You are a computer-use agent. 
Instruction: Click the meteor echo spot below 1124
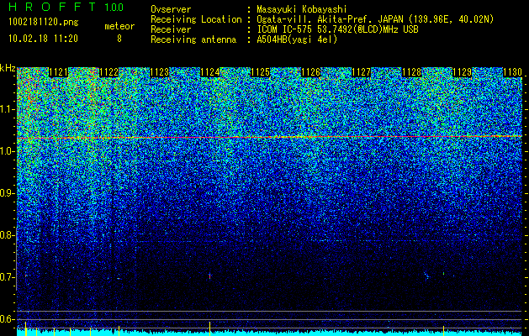tap(210, 276)
